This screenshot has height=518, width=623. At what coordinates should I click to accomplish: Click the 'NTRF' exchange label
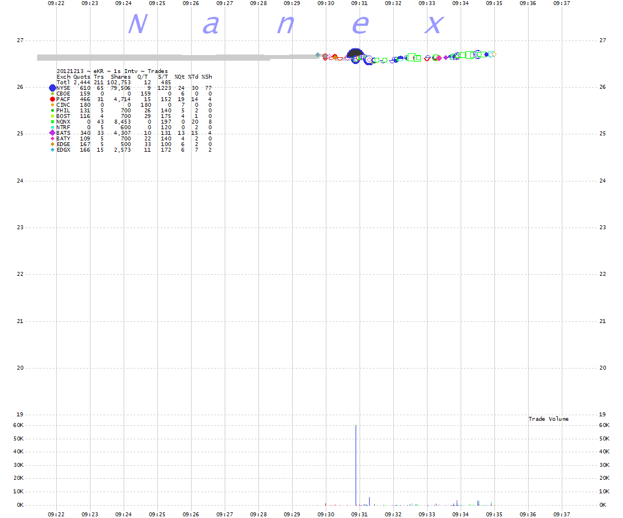click(x=63, y=127)
